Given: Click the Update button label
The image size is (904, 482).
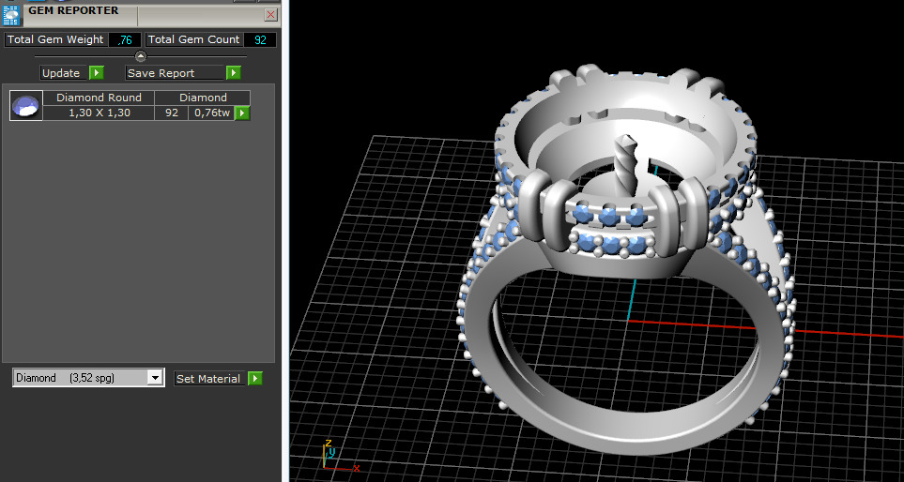Looking at the screenshot, I should tap(64, 73).
